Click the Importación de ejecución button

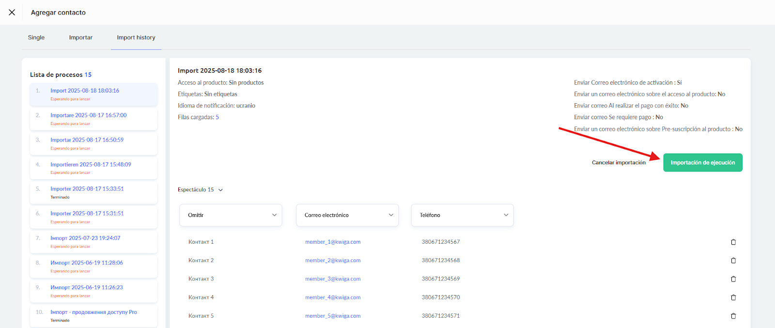(702, 163)
